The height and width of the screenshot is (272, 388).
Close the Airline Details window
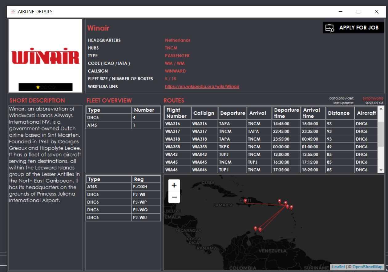coord(376,12)
